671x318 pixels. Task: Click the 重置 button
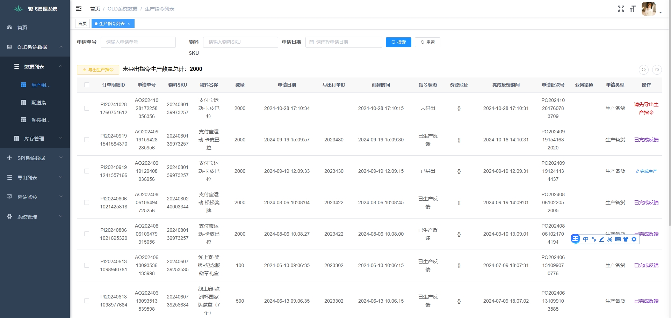click(427, 42)
